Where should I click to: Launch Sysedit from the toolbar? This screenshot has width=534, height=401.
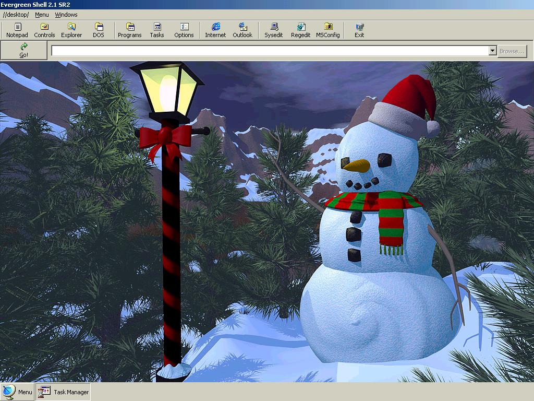(x=274, y=30)
